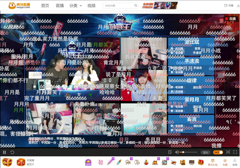This screenshot has height=168, width=240.
Task: Pause the live stream playback
Action: pos(4,152)
